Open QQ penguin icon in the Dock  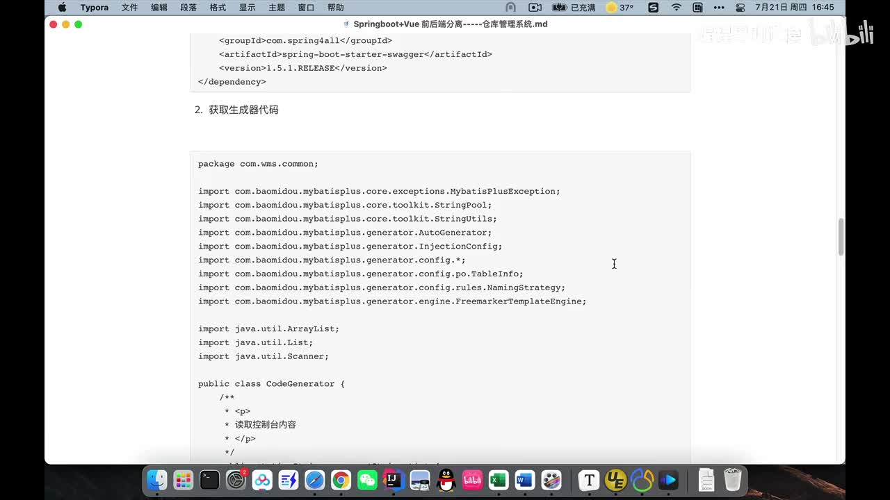(446, 480)
